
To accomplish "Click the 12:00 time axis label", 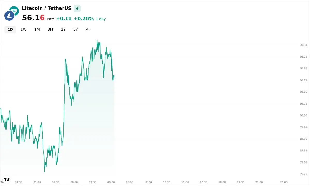I will pyautogui.click(x=148, y=182).
